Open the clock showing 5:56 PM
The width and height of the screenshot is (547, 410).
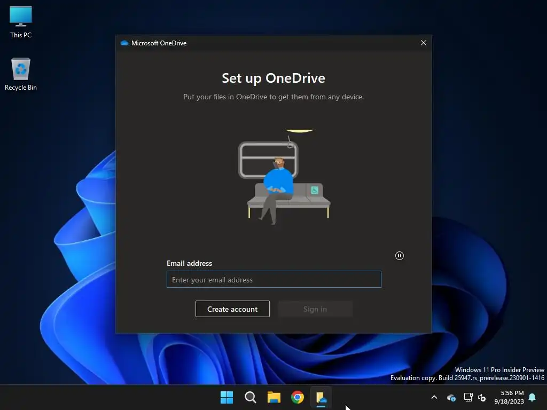click(x=509, y=397)
